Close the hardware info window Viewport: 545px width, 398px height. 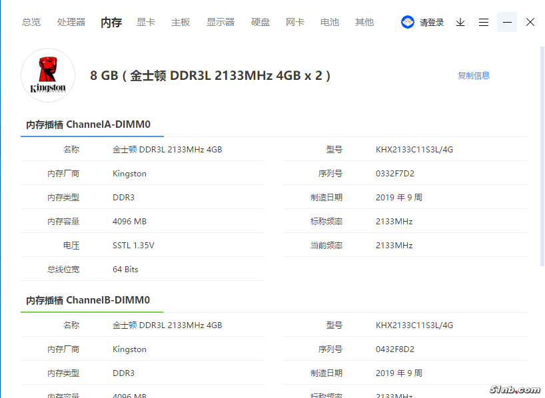[x=530, y=22]
